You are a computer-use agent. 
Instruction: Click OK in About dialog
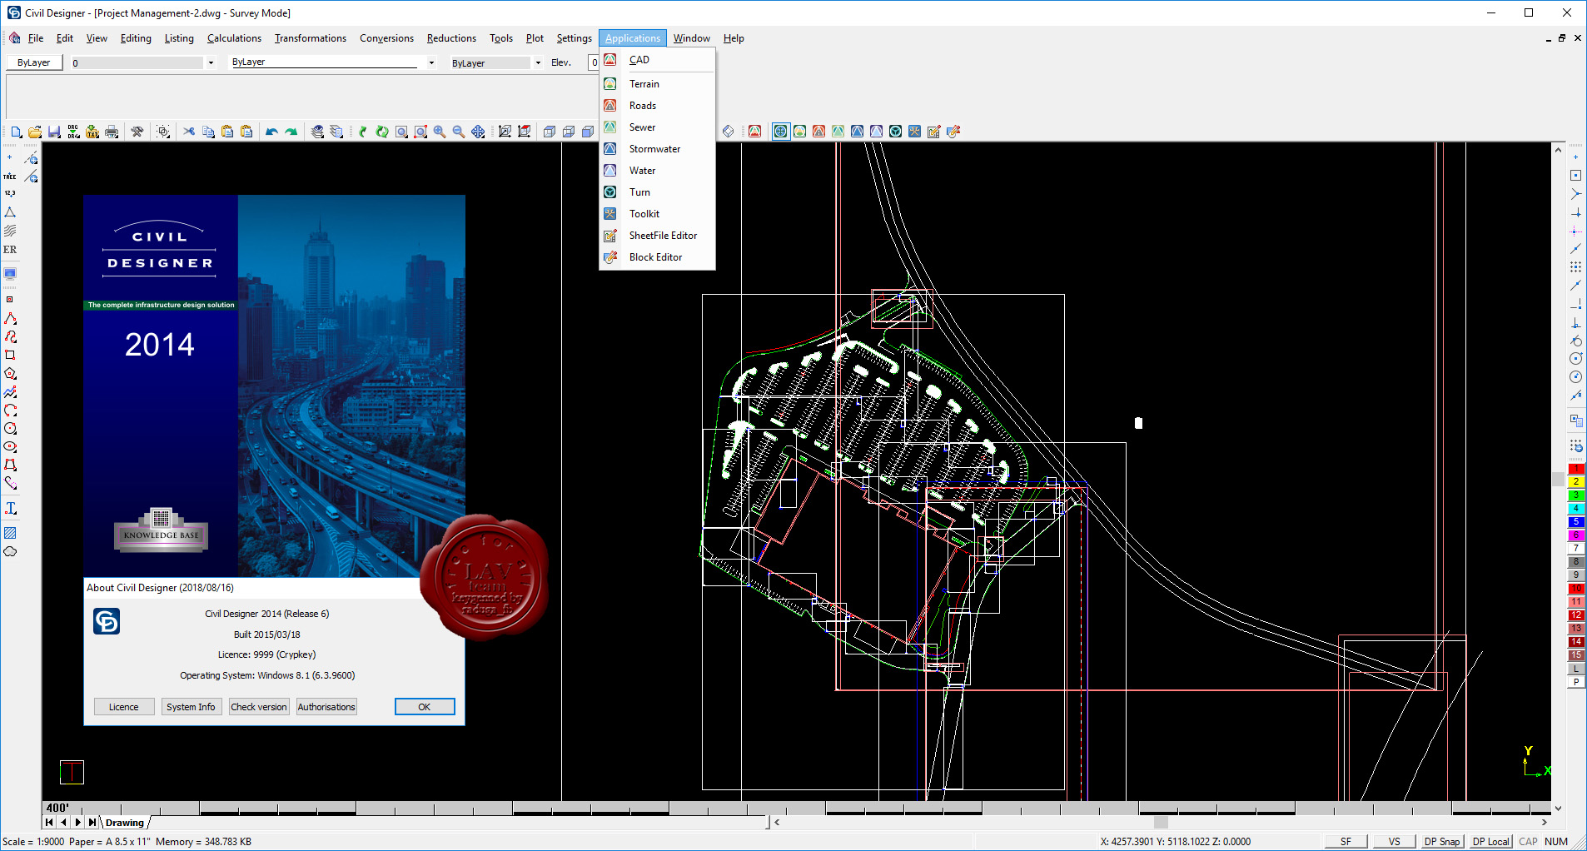[425, 707]
